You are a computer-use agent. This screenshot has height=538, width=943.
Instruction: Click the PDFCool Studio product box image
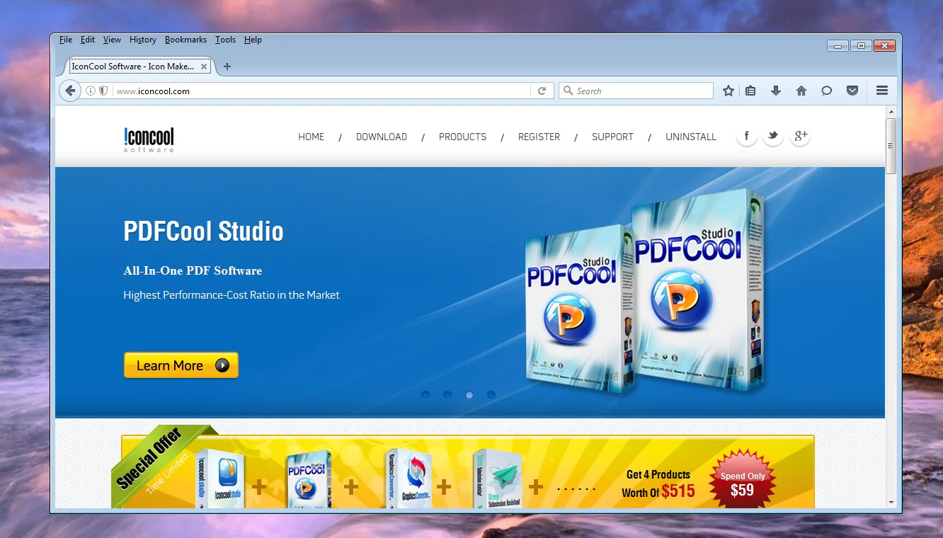(x=646, y=290)
